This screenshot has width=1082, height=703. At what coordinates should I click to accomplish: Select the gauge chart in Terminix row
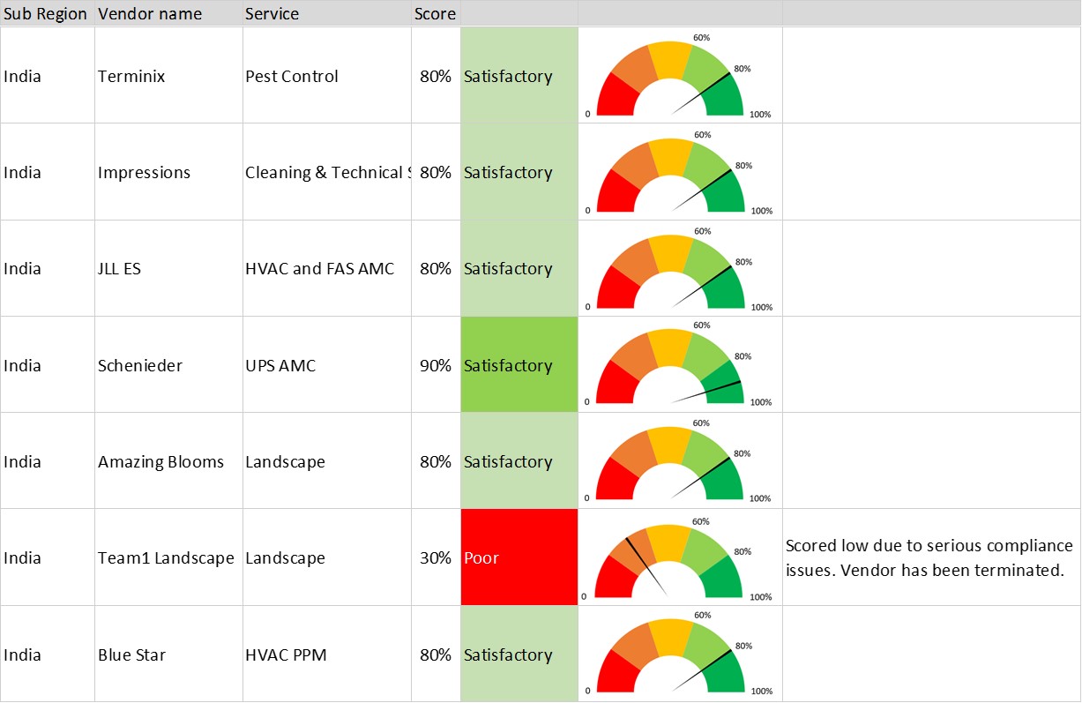pos(678,76)
